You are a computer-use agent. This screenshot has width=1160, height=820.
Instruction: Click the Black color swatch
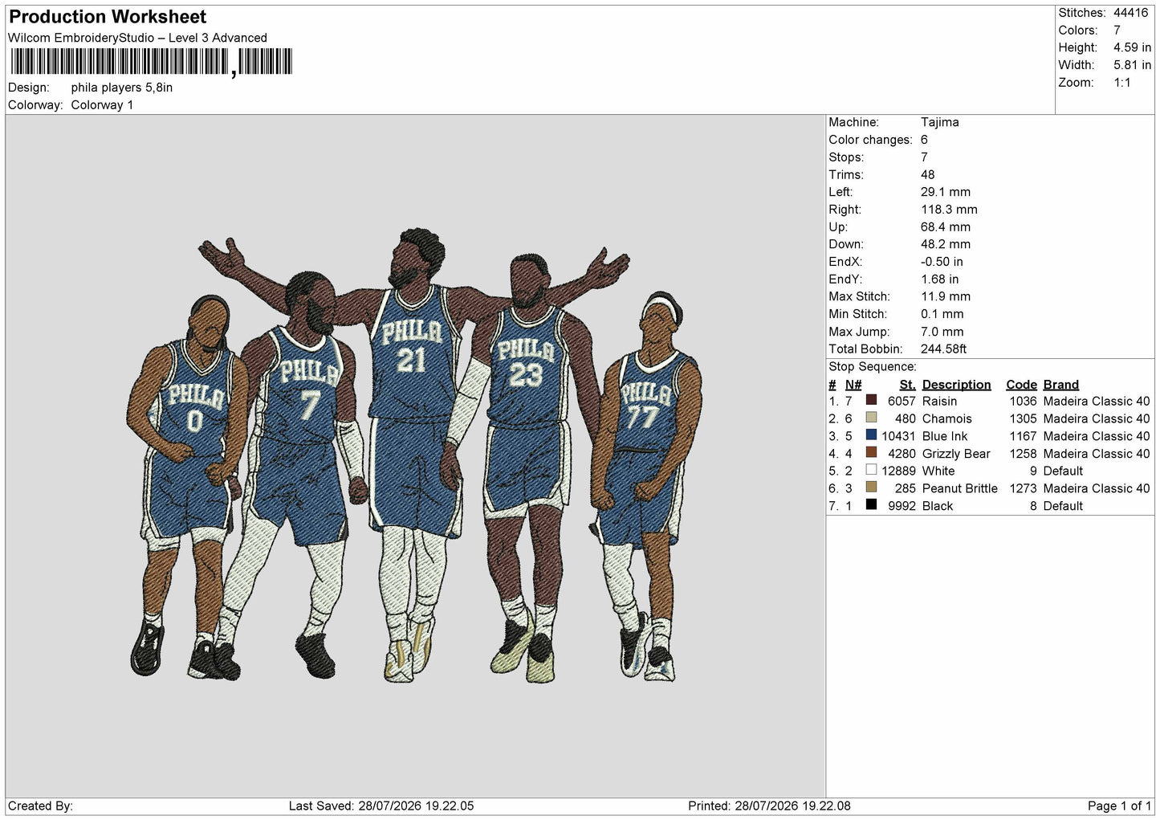pyautogui.click(x=871, y=505)
